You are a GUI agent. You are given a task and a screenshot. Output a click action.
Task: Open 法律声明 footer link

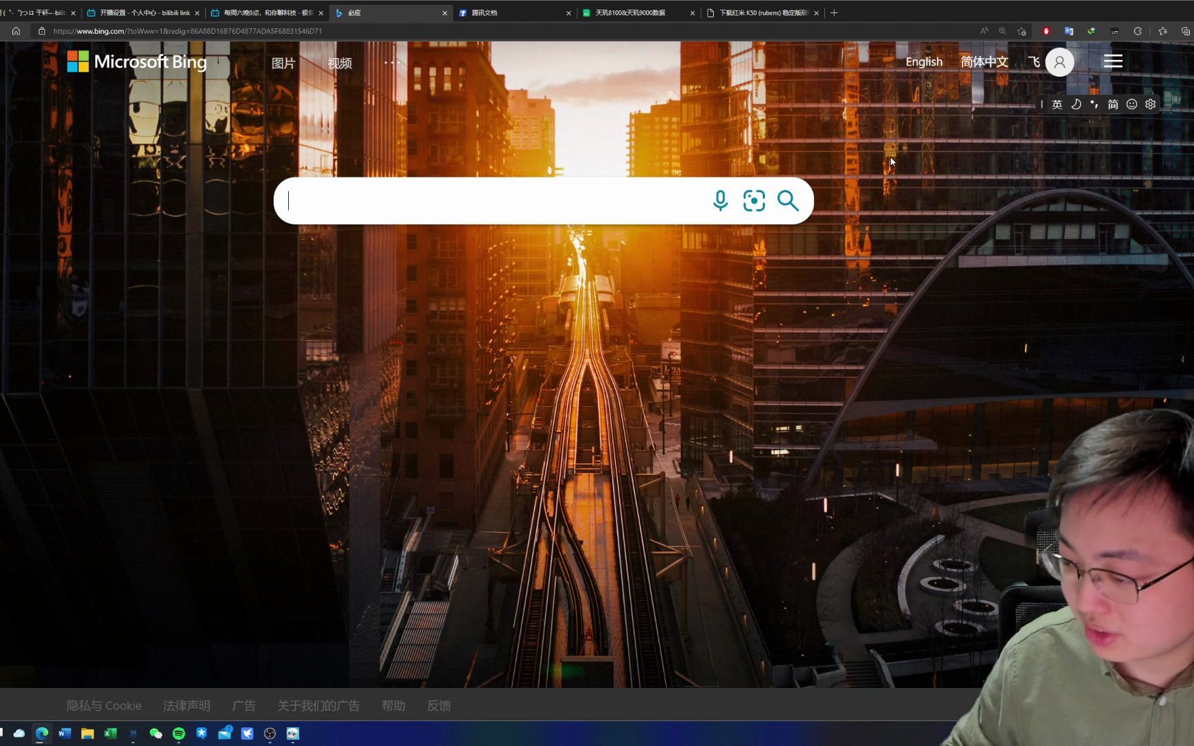pos(187,705)
